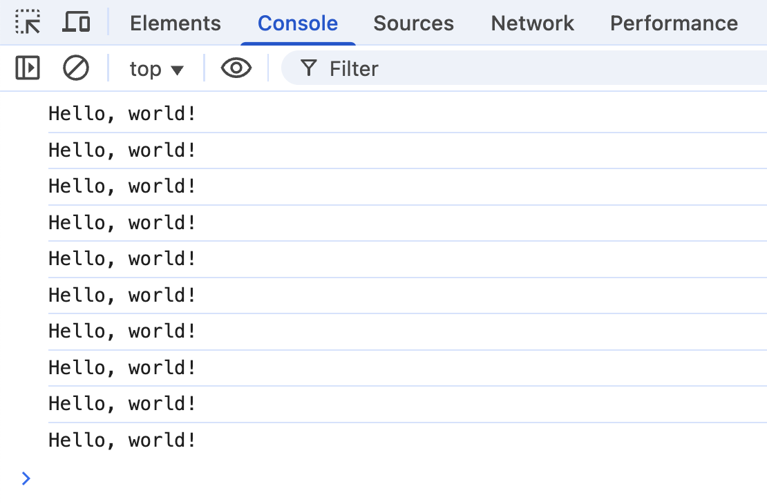
Task: Activate the inspect element picker icon
Action: click(x=28, y=23)
